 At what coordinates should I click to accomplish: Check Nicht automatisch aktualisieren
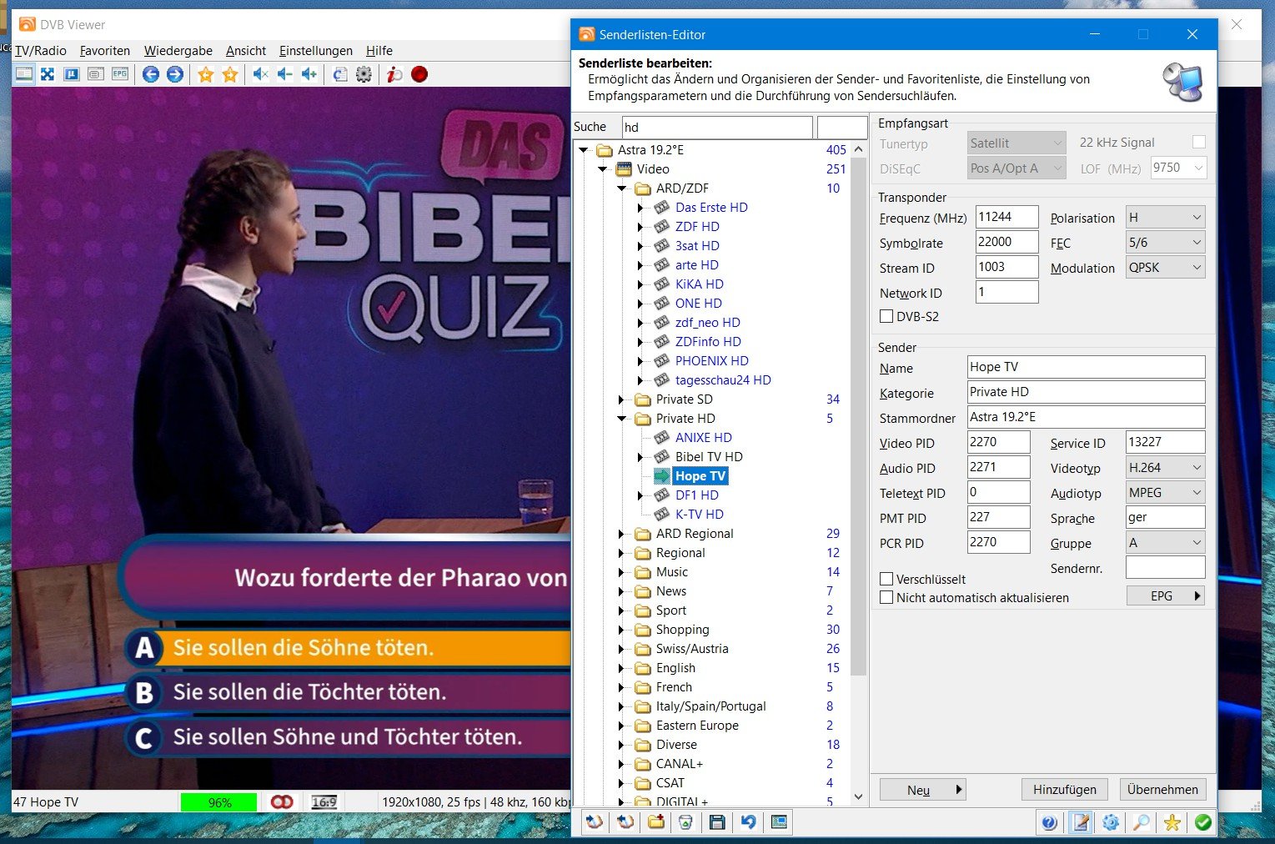coord(886,598)
